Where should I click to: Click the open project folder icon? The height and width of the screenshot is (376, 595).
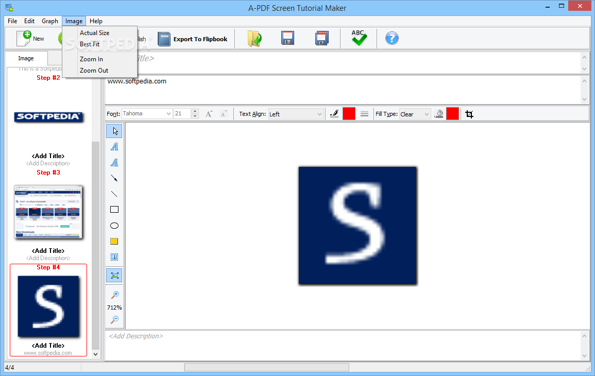[x=254, y=38]
